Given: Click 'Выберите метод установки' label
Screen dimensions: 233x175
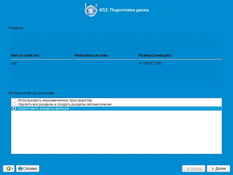Looking at the screenshot, I should [x=31, y=93].
